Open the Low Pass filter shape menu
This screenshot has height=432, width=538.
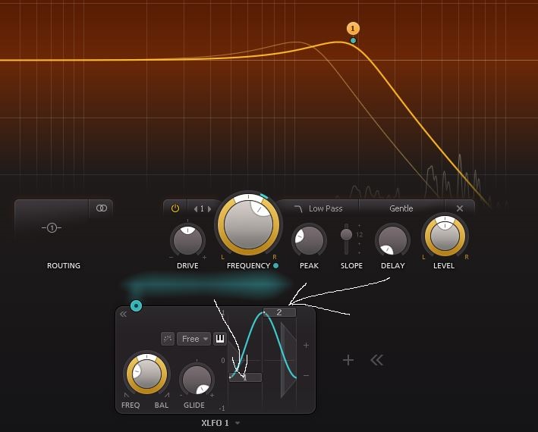click(x=318, y=208)
